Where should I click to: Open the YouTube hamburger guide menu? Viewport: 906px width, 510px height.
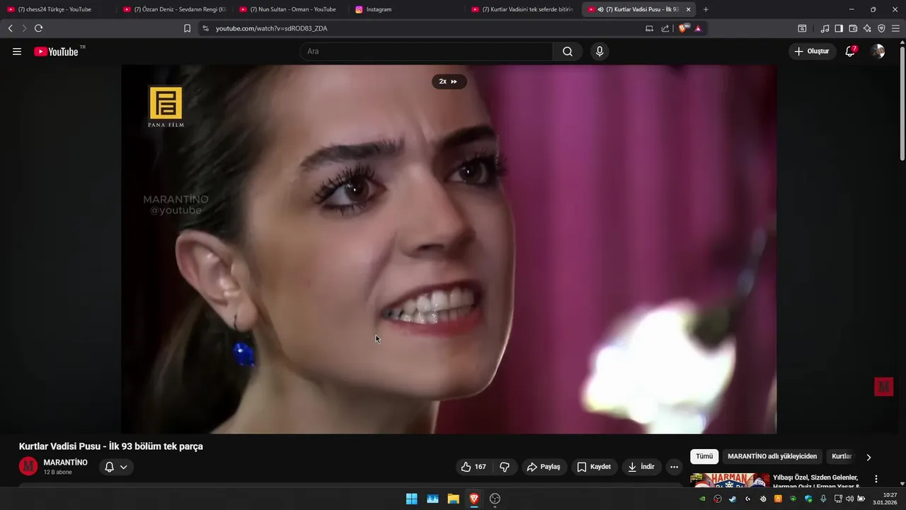tap(17, 52)
